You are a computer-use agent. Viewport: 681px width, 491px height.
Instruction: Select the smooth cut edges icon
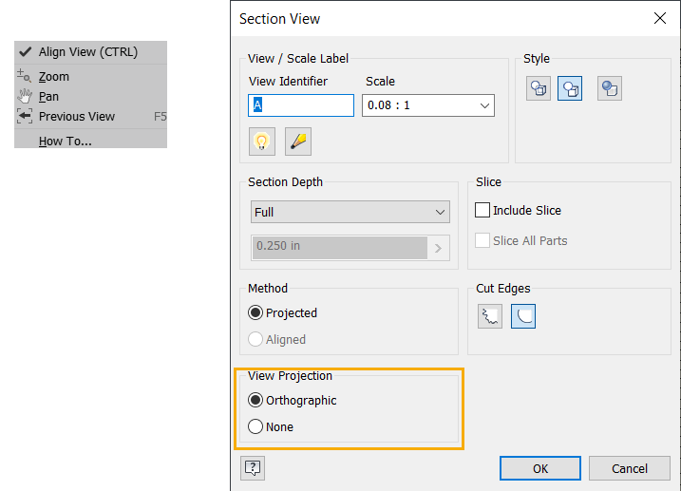coord(523,315)
